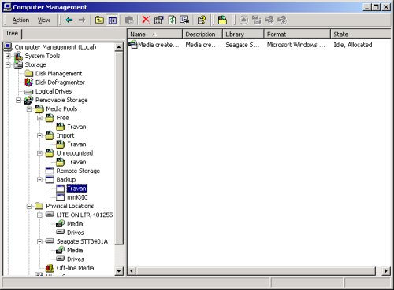Click the Computer Management (Local) root icon
Screen dimensions: 394x290
pos(8,47)
